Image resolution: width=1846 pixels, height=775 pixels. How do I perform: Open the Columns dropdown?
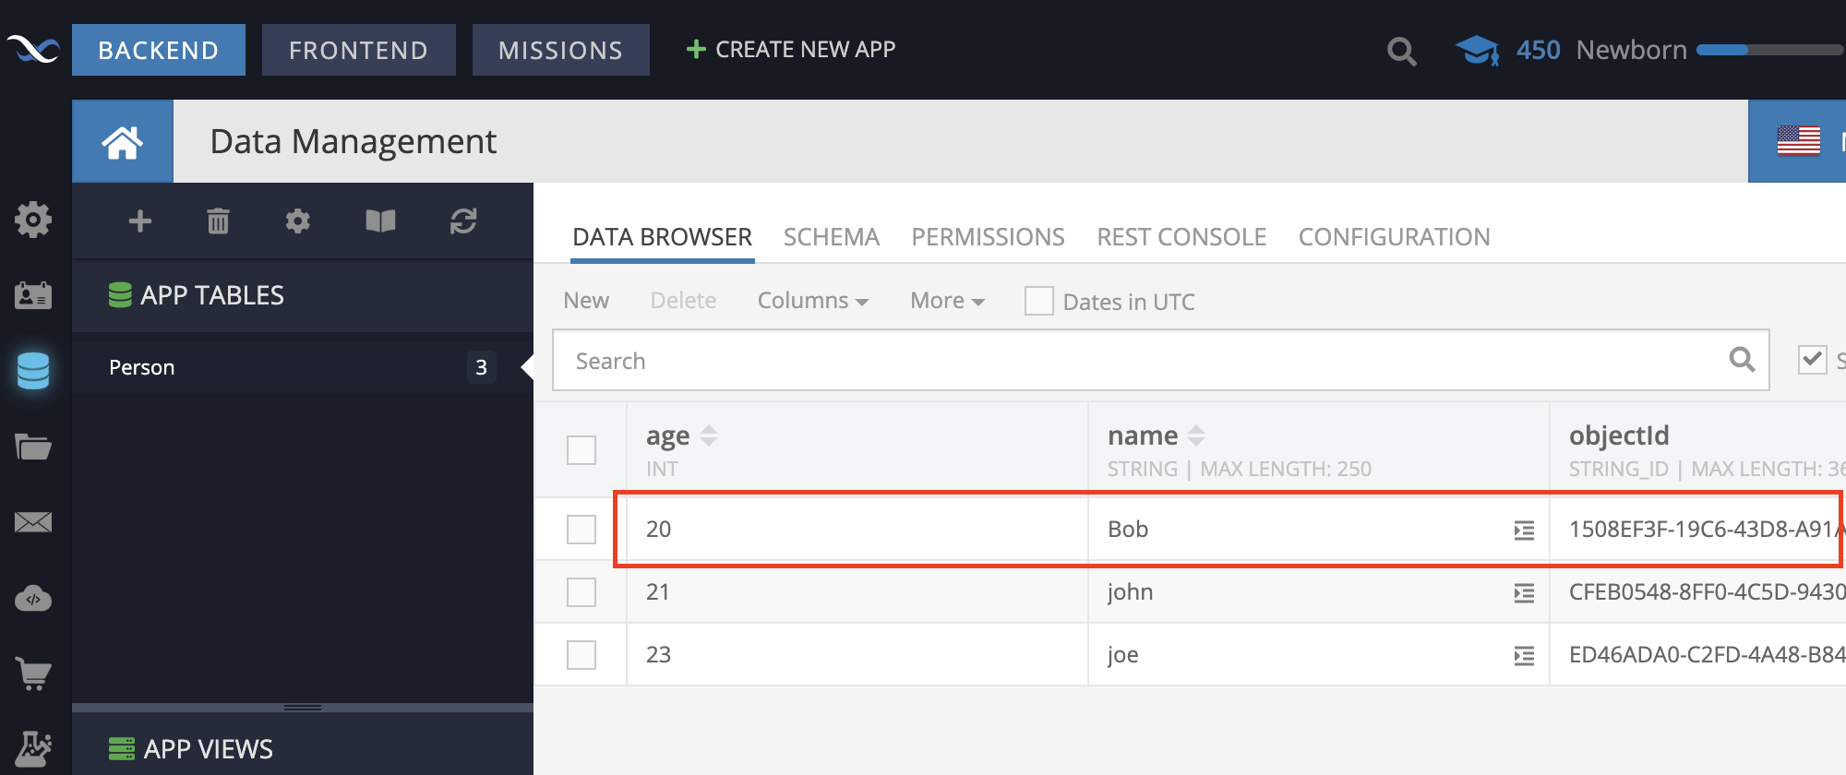pyautogui.click(x=813, y=301)
